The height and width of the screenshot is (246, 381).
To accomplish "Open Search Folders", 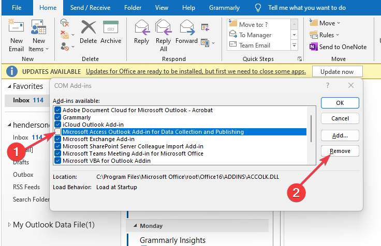I will (31, 199).
